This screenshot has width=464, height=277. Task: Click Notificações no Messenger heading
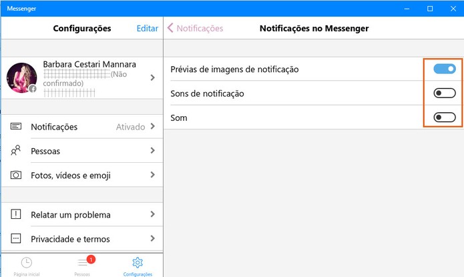[314, 29]
